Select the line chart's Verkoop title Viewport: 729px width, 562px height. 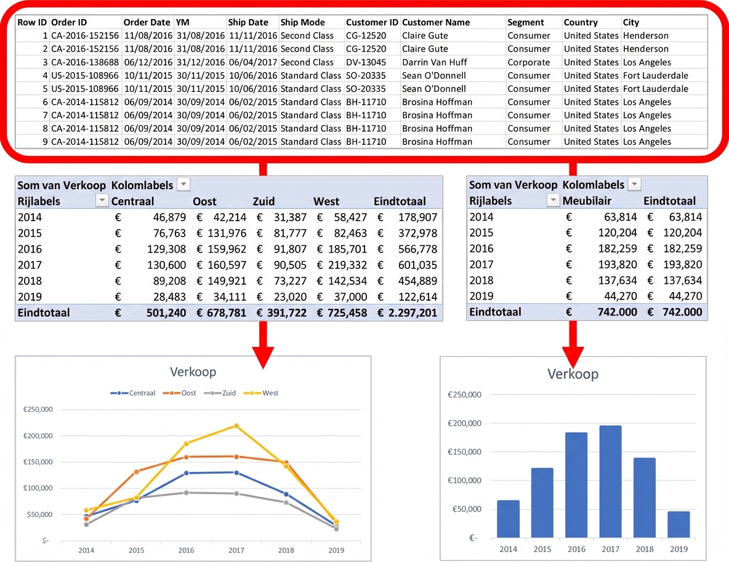[x=193, y=372]
